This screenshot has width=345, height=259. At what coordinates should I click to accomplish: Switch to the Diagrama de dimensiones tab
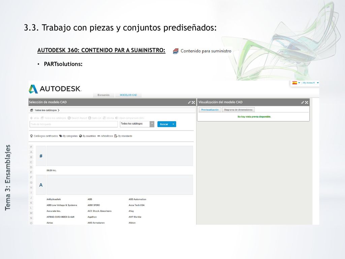238,110
